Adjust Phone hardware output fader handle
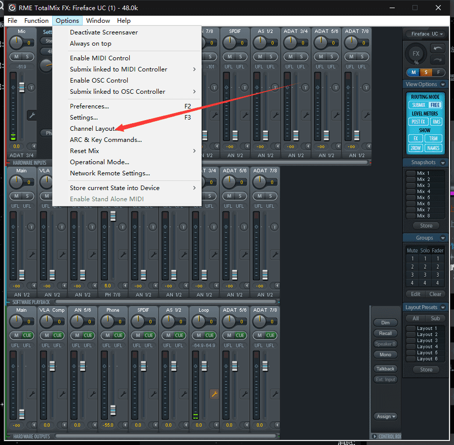 coord(113,410)
